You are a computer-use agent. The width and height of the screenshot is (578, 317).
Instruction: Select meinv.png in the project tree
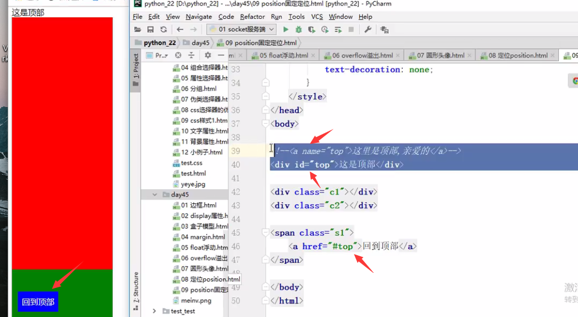point(192,300)
